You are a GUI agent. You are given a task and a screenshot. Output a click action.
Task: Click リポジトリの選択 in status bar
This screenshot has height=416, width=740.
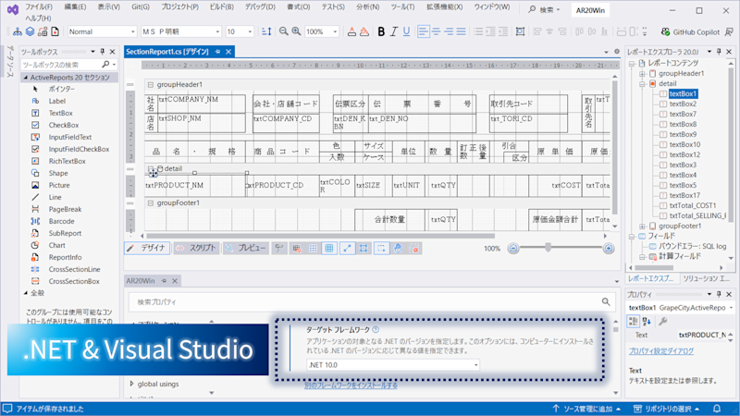pyautogui.click(x=666, y=409)
